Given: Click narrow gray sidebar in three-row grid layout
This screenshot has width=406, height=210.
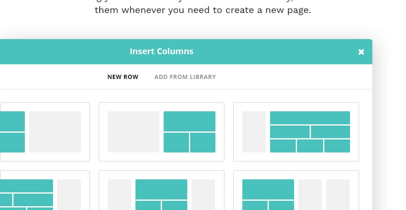Looking at the screenshot, I should point(254,132).
